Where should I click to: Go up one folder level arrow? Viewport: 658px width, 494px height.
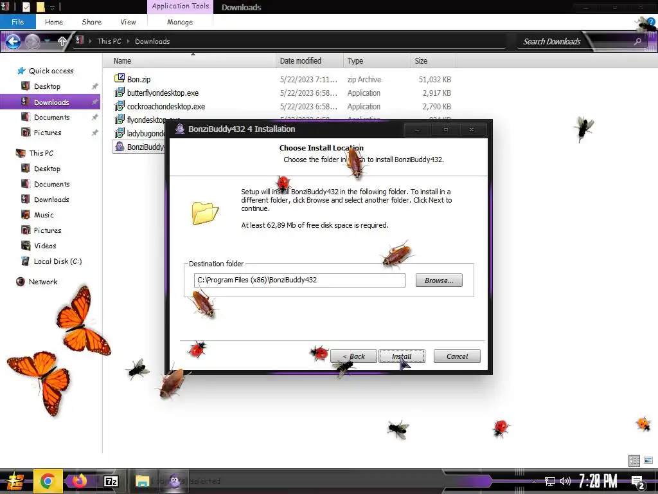pyautogui.click(x=62, y=41)
